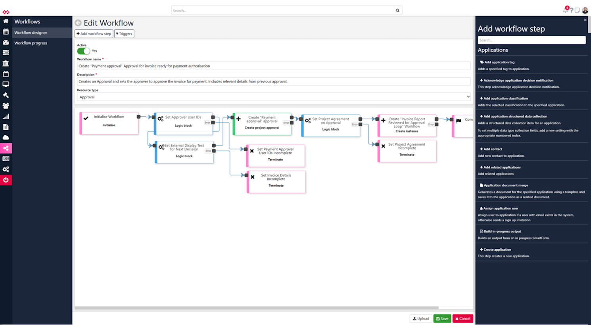Screen dimensions: 591x325
Task: Open the users group sidebar icon
Action: tap(6, 106)
